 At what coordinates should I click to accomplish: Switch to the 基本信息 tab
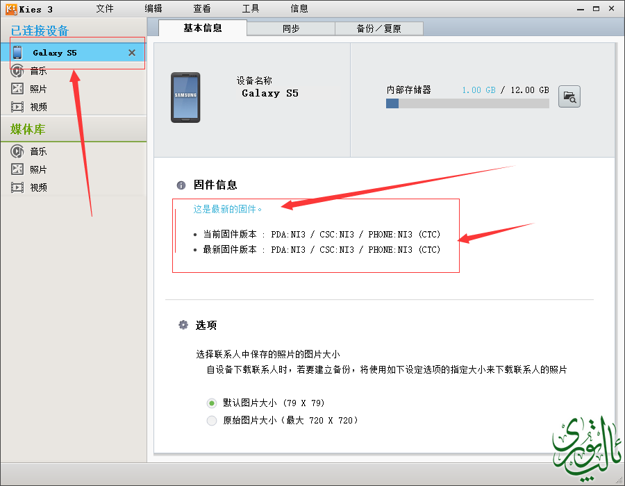click(203, 28)
